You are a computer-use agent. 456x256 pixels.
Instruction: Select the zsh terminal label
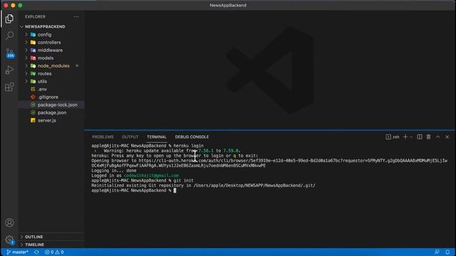point(393,137)
